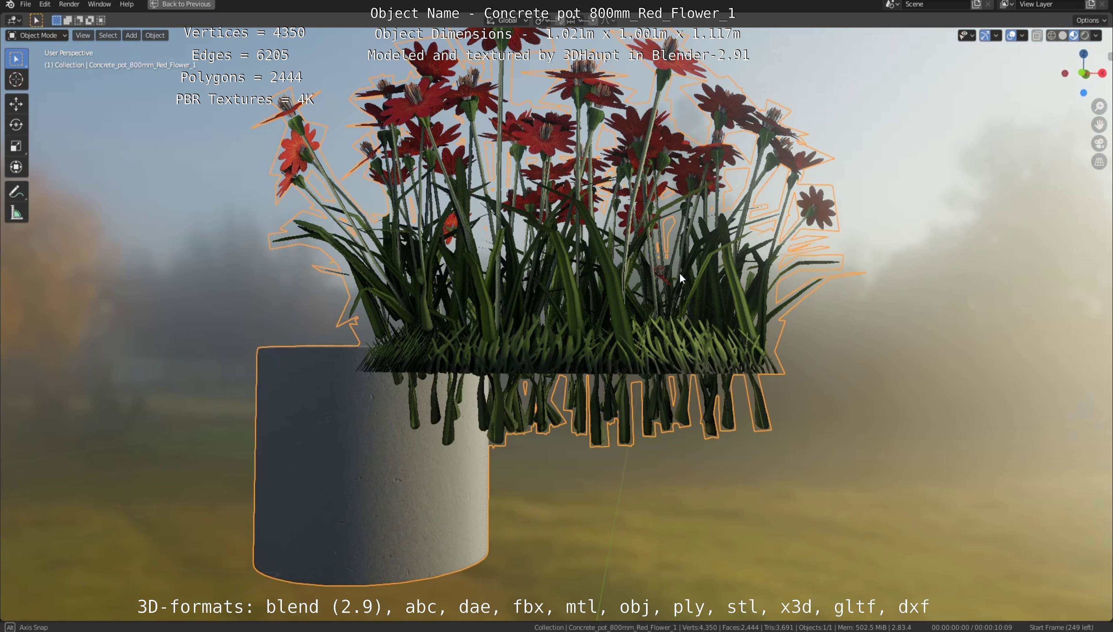Set selection mode to Extend
The height and width of the screenshot is (632, 1113).
68,20
